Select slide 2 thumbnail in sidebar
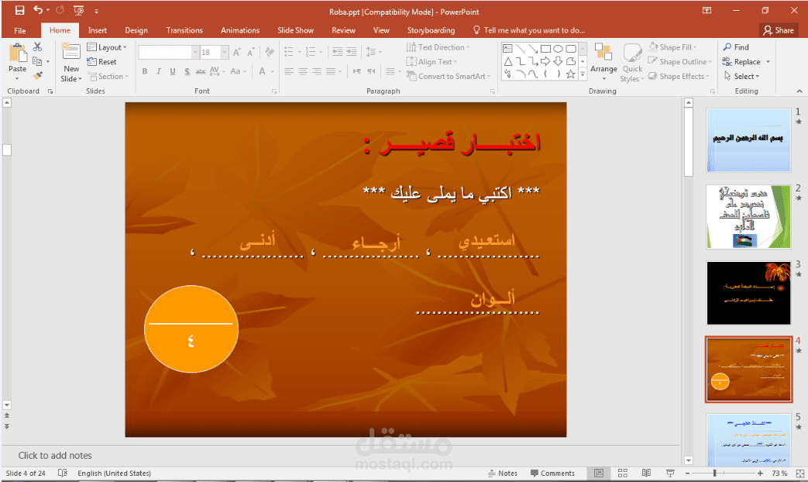The image size is (808, 482). [x=747, y=216]
